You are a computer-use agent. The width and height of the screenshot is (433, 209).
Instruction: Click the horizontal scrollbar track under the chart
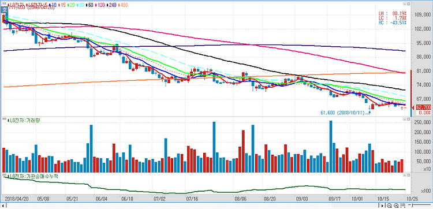[x=192, y=206]
